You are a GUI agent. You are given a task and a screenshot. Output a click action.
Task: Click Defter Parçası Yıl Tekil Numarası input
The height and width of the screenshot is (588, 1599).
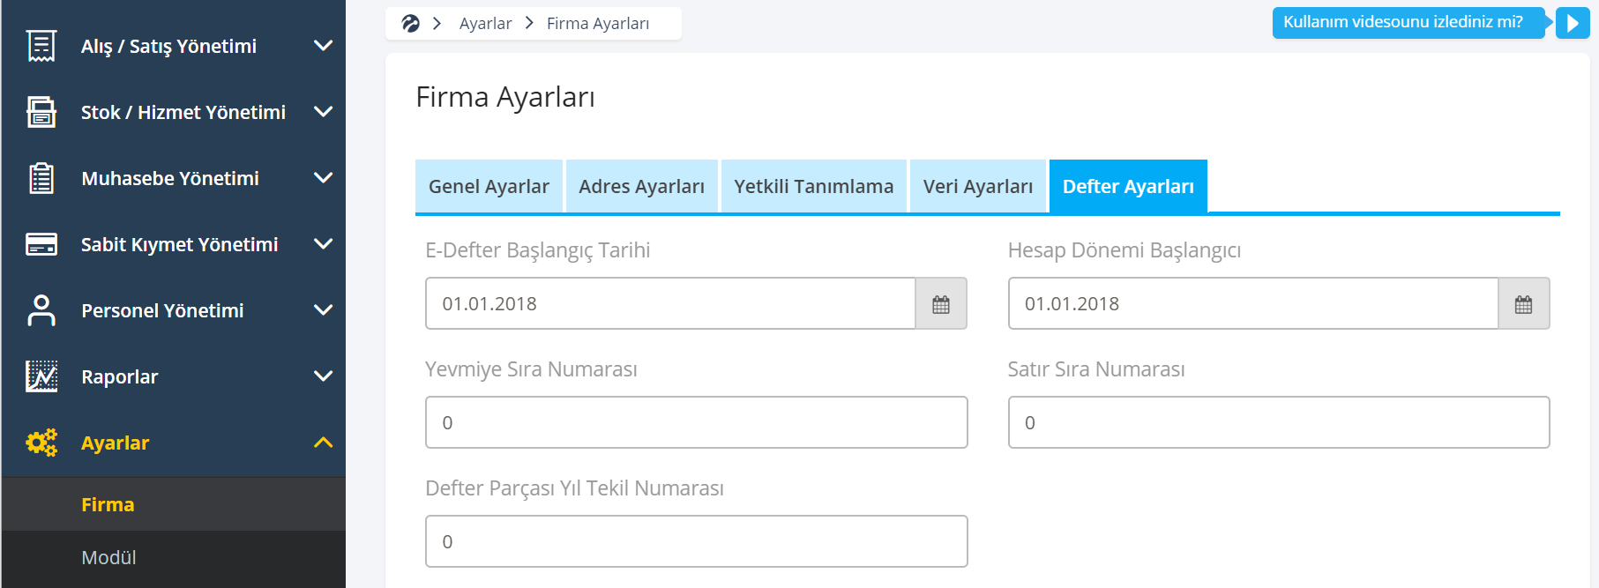[697, 541]
